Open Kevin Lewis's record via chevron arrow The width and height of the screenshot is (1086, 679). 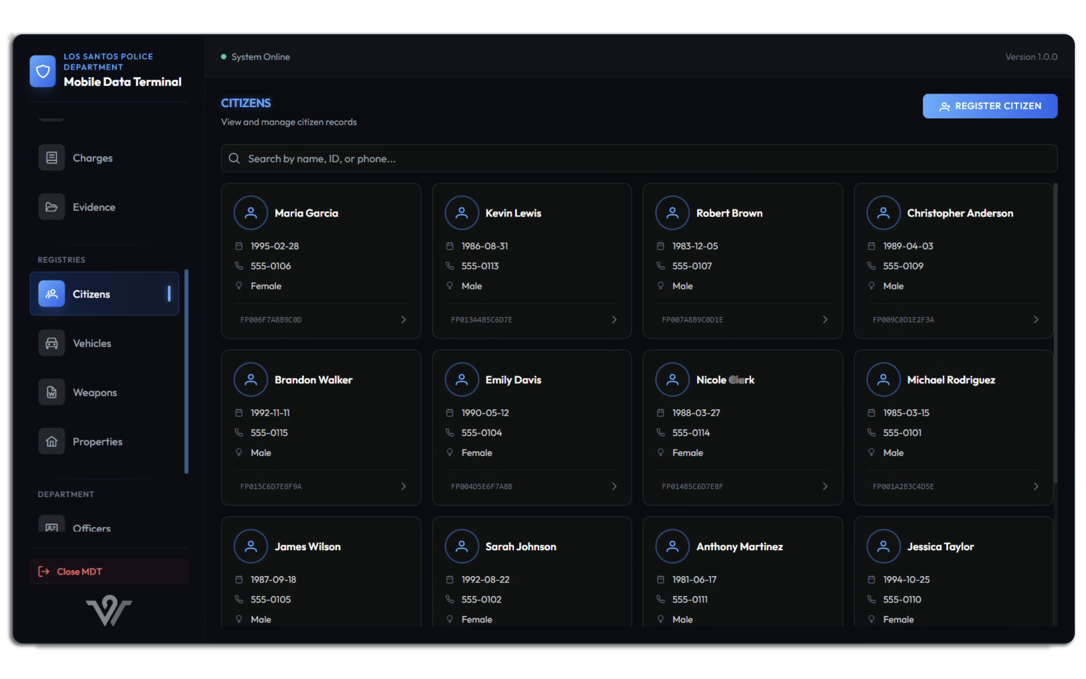tap(614, 319)
